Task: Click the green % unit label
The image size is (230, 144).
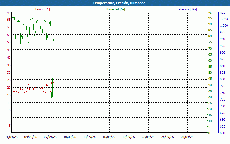Action: (x=210, y=13)
